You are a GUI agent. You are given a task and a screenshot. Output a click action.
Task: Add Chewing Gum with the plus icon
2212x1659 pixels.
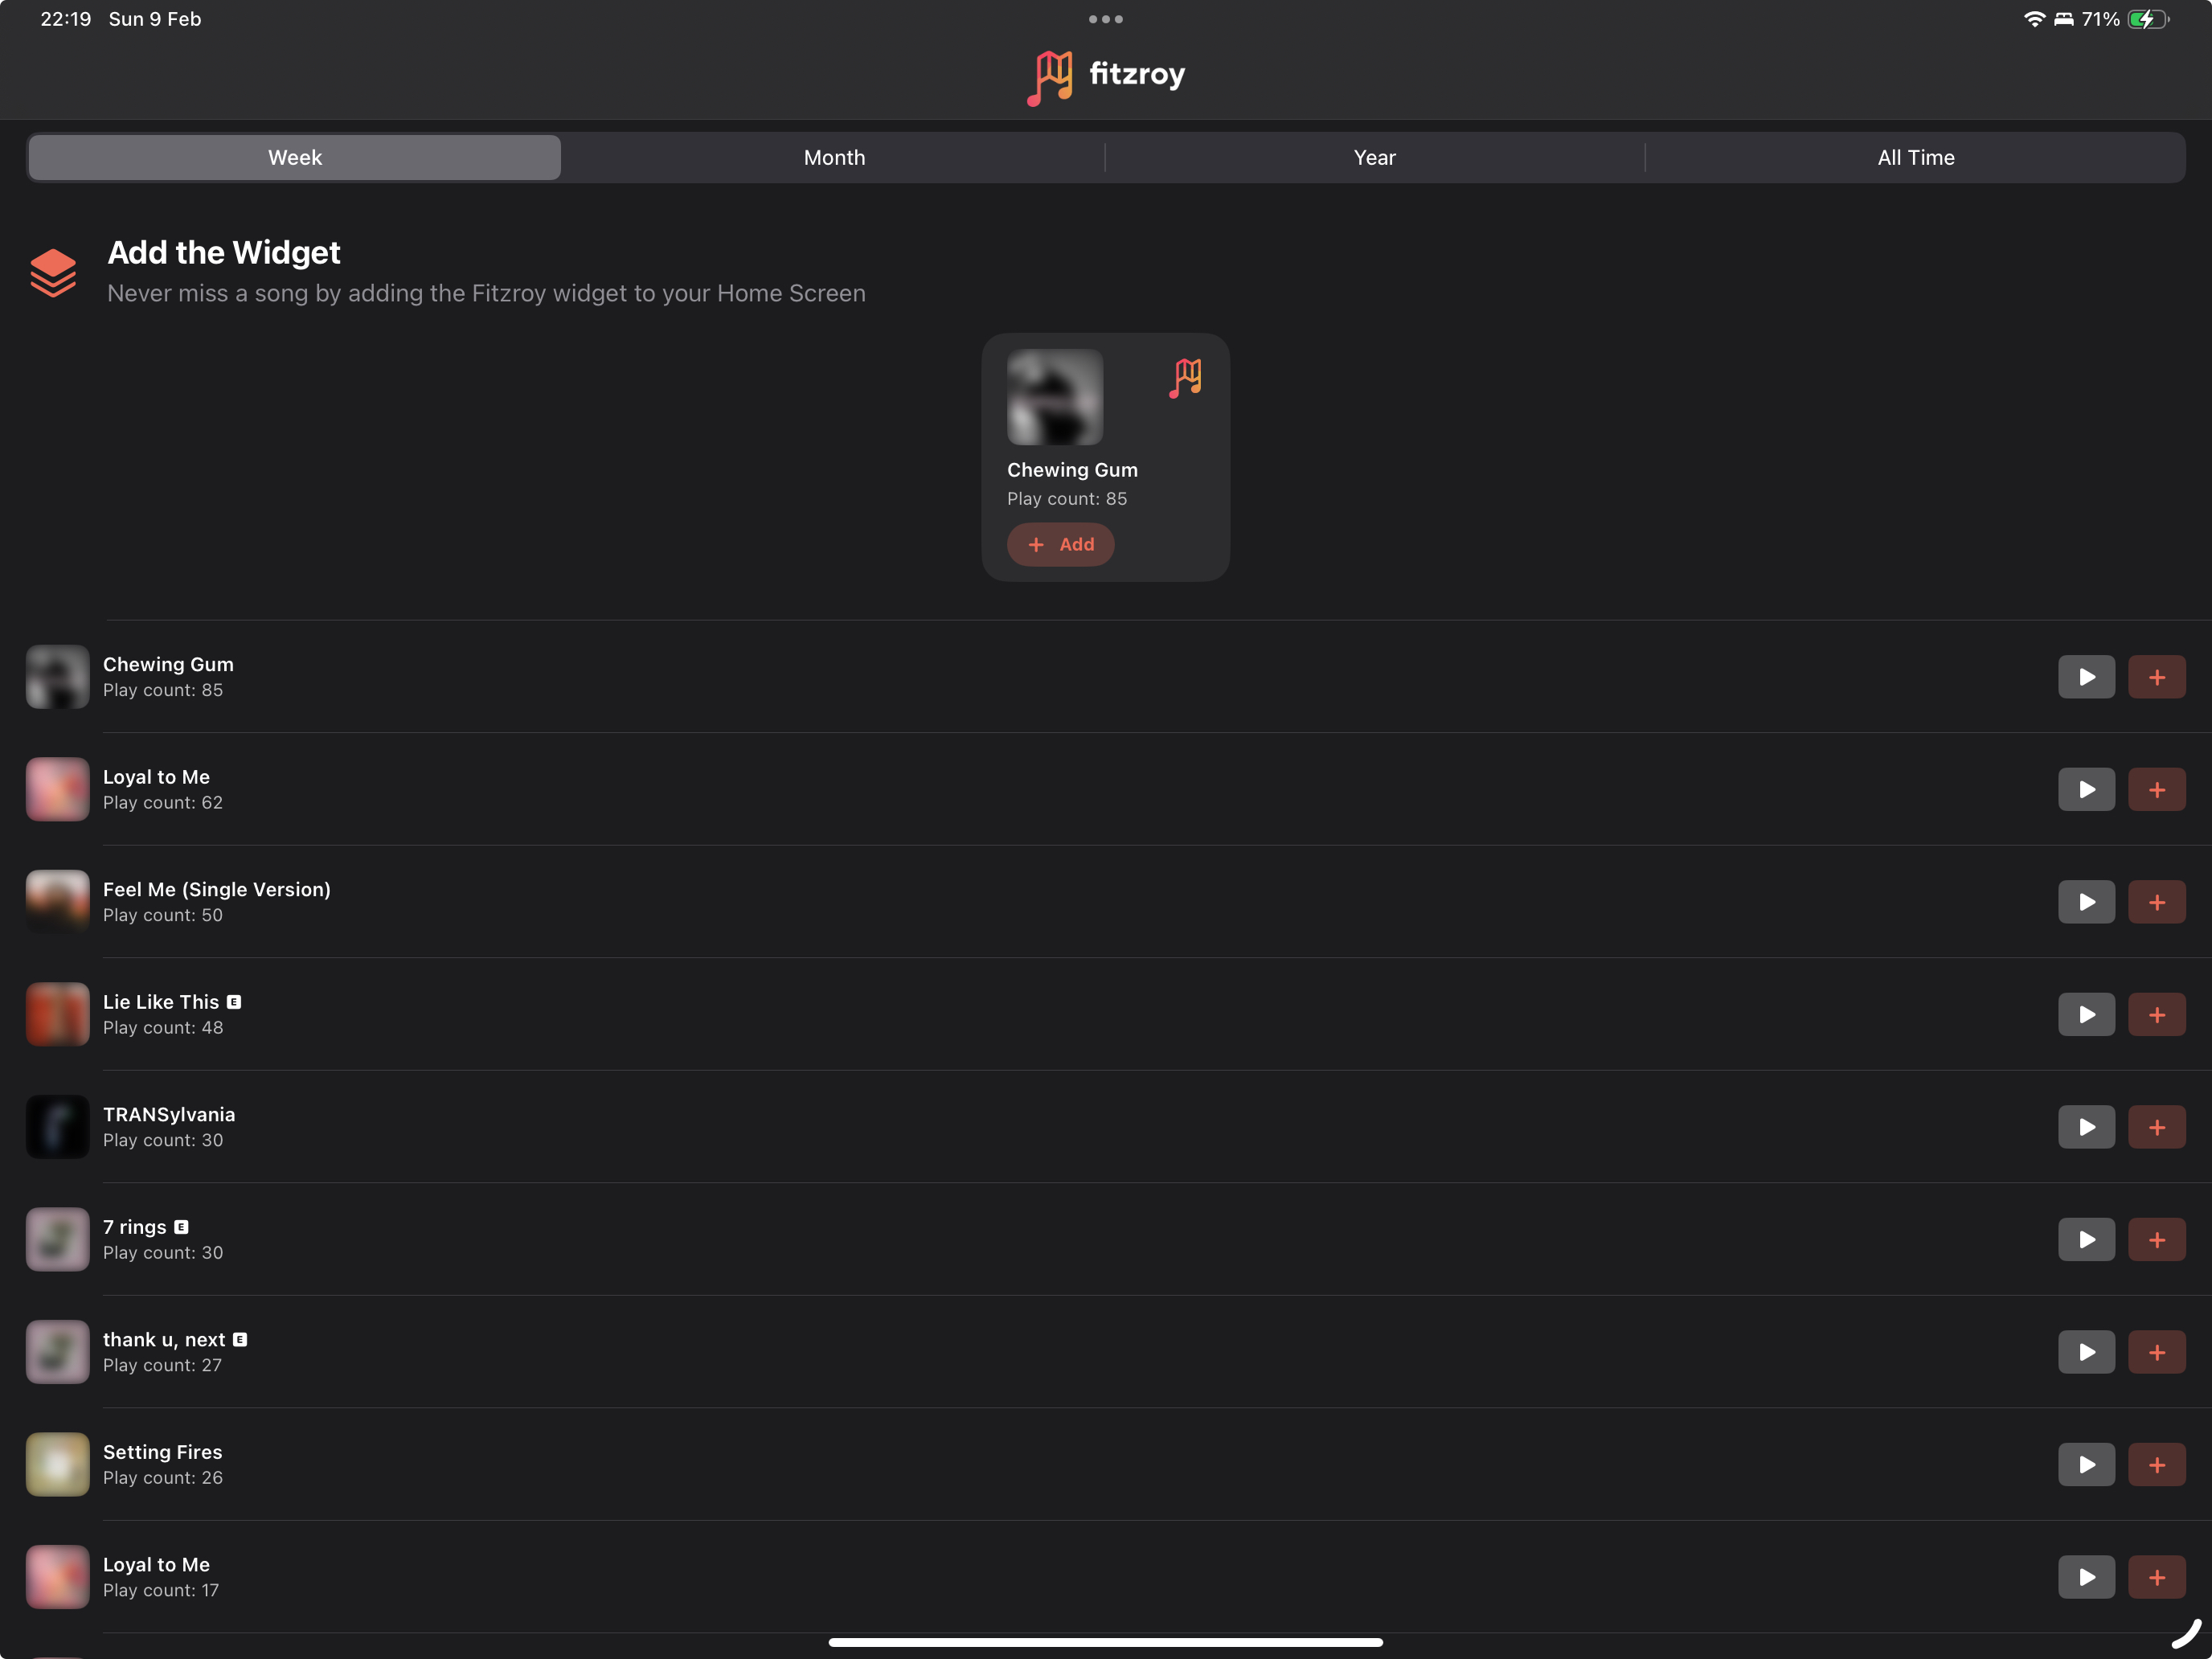click(x=2156, y=677)
